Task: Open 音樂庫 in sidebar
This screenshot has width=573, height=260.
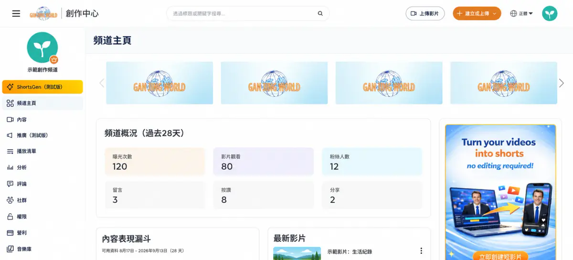Action: coord(42,249)
